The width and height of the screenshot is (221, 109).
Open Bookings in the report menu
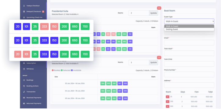pos(30,80)
